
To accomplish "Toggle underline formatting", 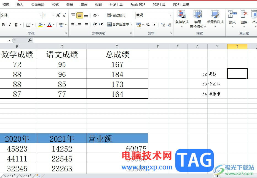I will 16,25.
